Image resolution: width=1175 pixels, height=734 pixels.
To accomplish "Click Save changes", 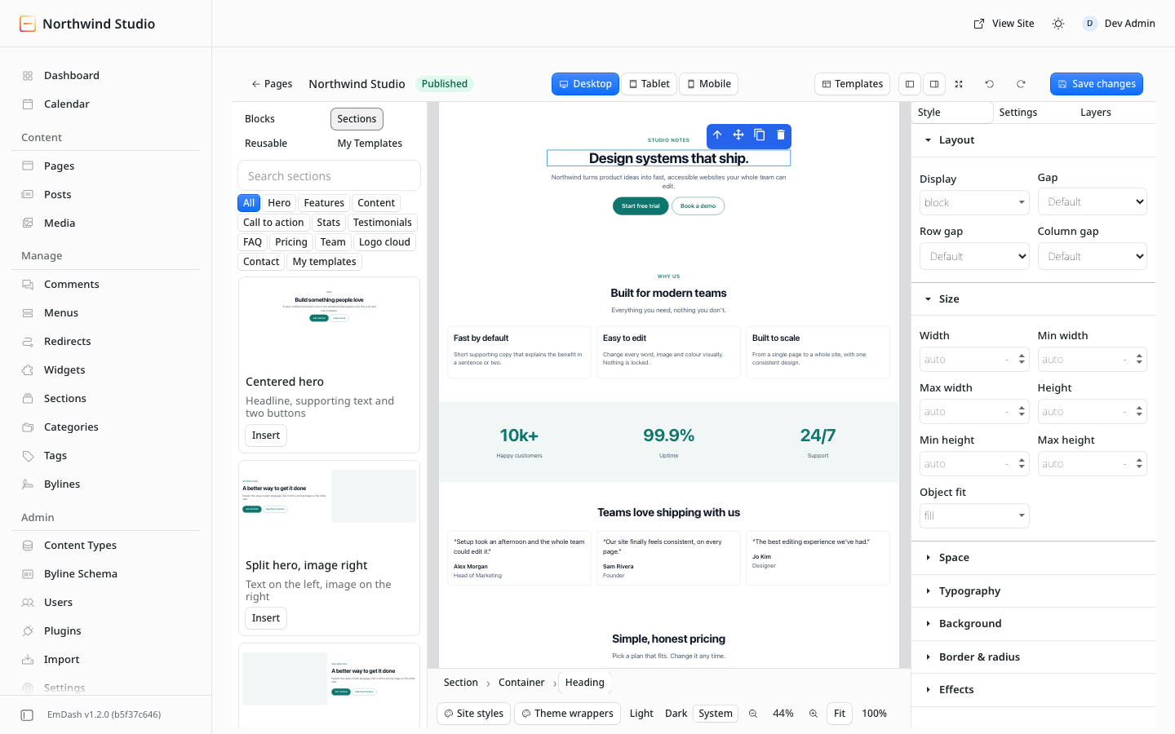I will 1097,84.
